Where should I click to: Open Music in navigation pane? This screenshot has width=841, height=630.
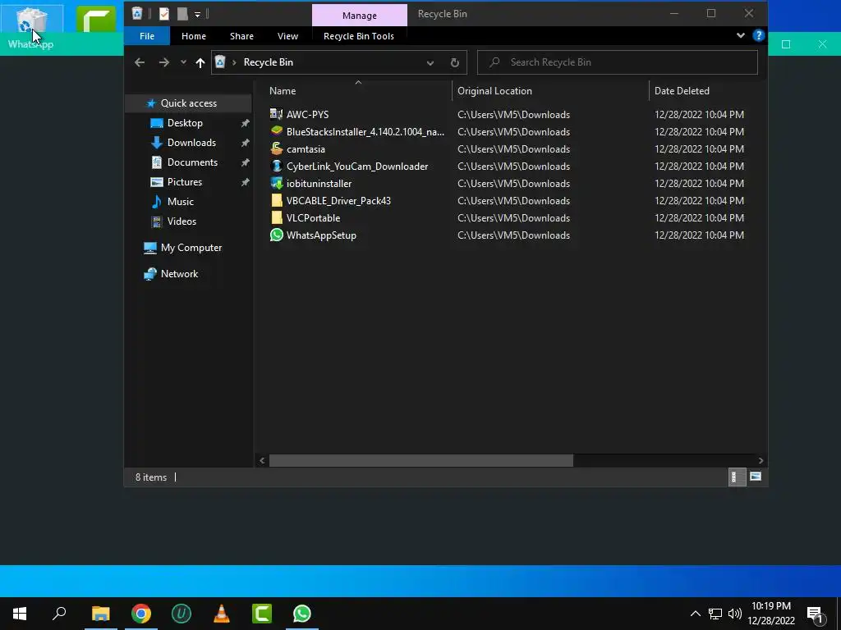pyautogui.click(x=180, y=202)
